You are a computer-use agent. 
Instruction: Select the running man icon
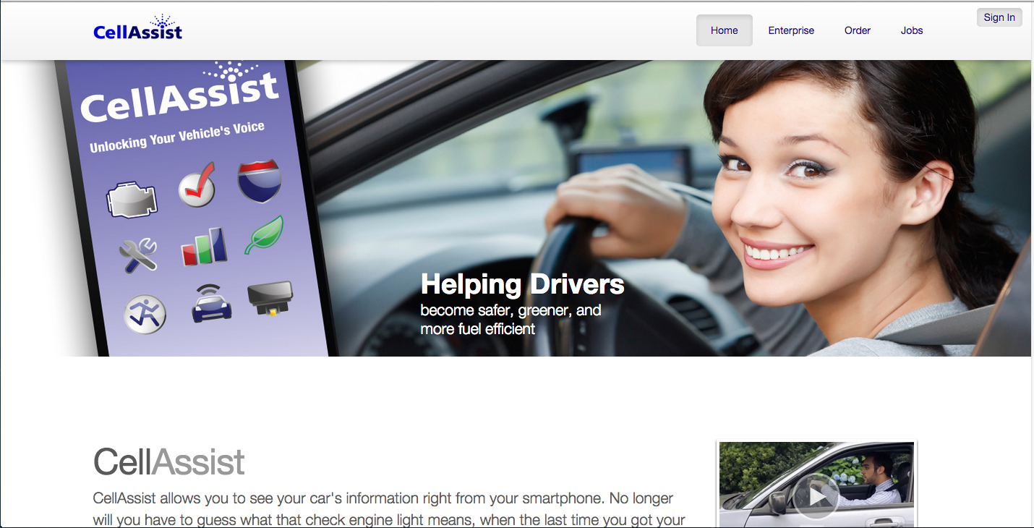coord(145,315)
